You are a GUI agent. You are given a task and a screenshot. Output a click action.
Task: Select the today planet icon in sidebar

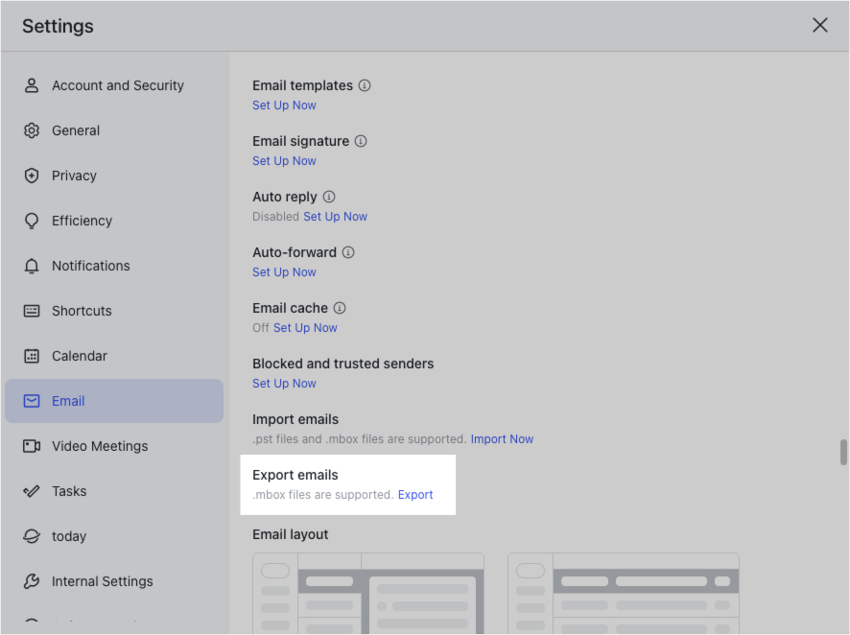[33, 535]
